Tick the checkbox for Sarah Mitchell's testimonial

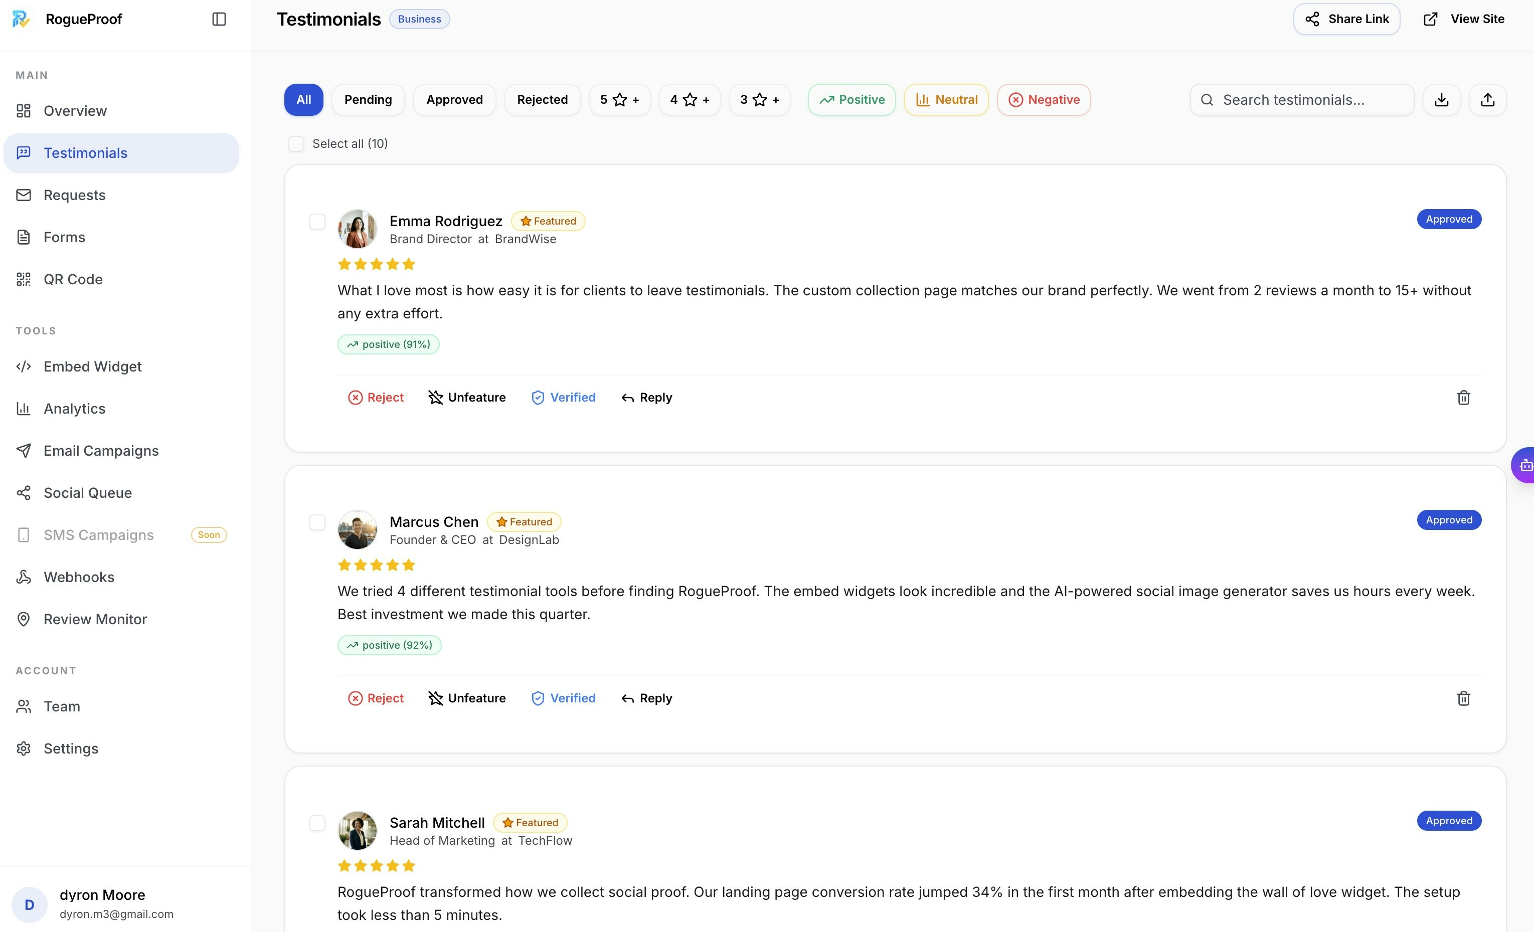tap(317, 823)
